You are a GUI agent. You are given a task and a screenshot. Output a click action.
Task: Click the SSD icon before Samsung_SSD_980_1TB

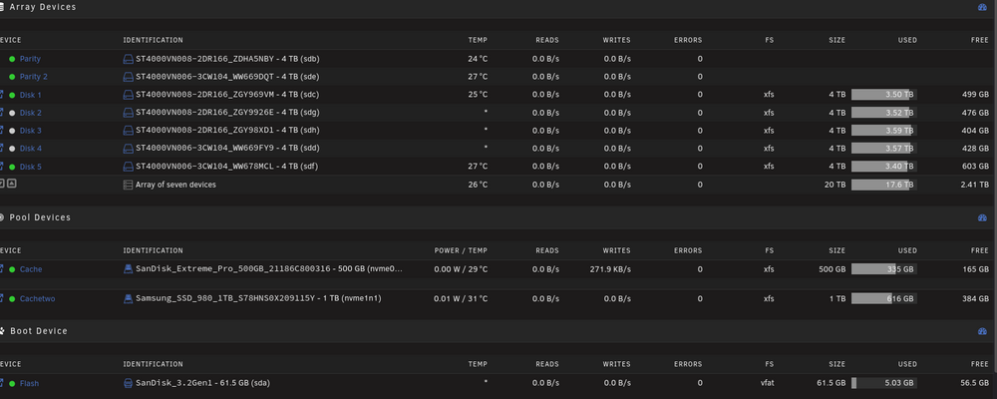[x=128, y=298]
